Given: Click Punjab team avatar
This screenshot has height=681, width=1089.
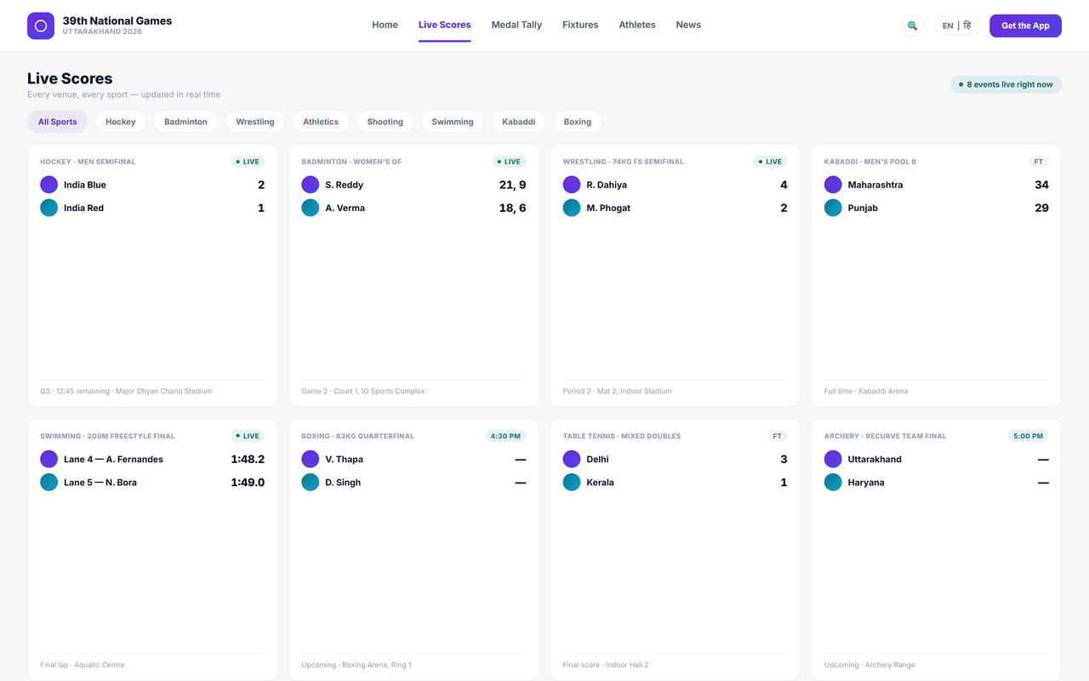Looking at the screenshot, I should point(833,208).
